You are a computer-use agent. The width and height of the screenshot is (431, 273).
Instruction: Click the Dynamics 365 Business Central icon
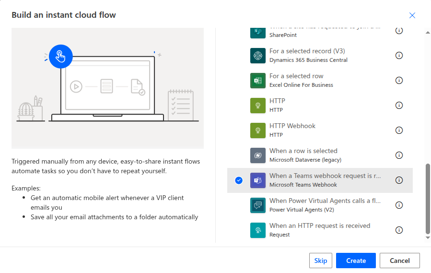tap(258, 56)
